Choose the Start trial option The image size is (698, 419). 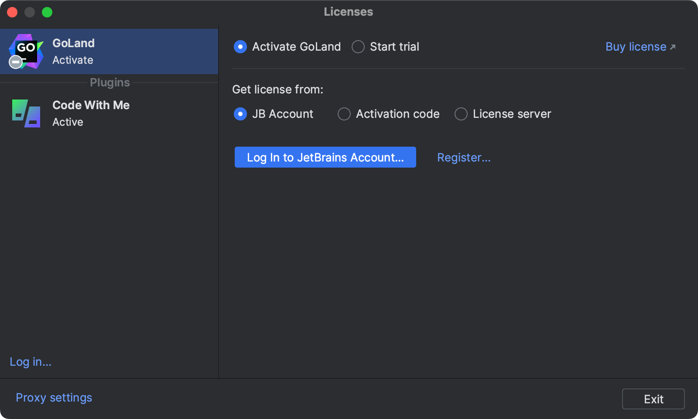tap(358, 47)
